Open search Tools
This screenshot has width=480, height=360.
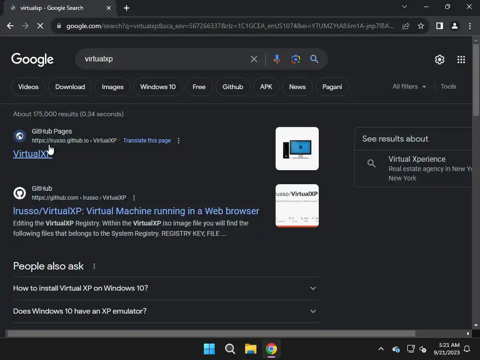[x=448, y=87]
